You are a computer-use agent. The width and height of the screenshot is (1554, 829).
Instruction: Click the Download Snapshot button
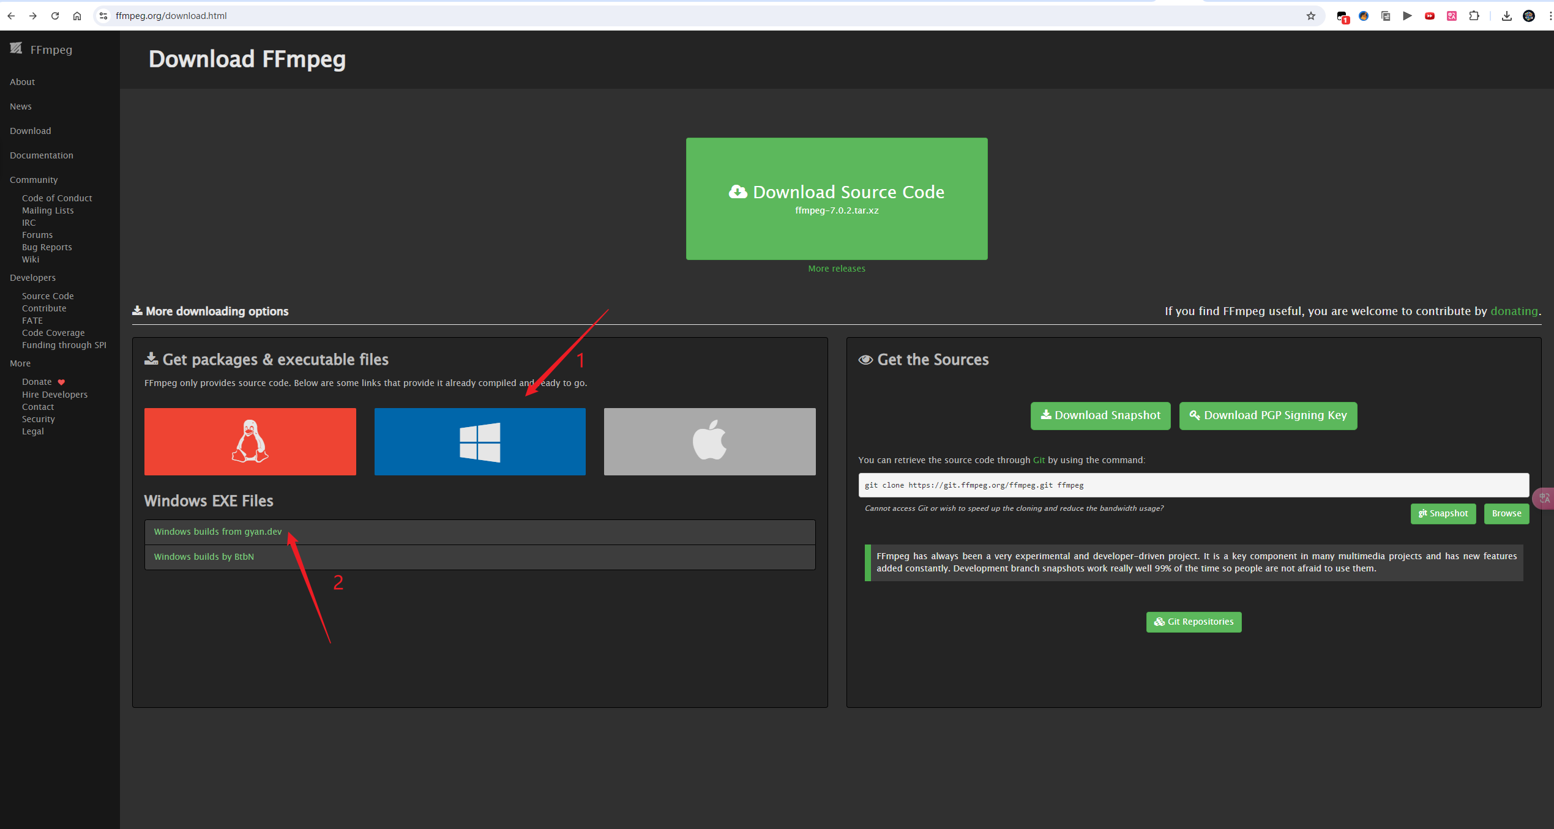1100,415
